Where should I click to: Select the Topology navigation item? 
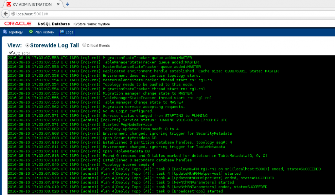(x=15, y=32)
